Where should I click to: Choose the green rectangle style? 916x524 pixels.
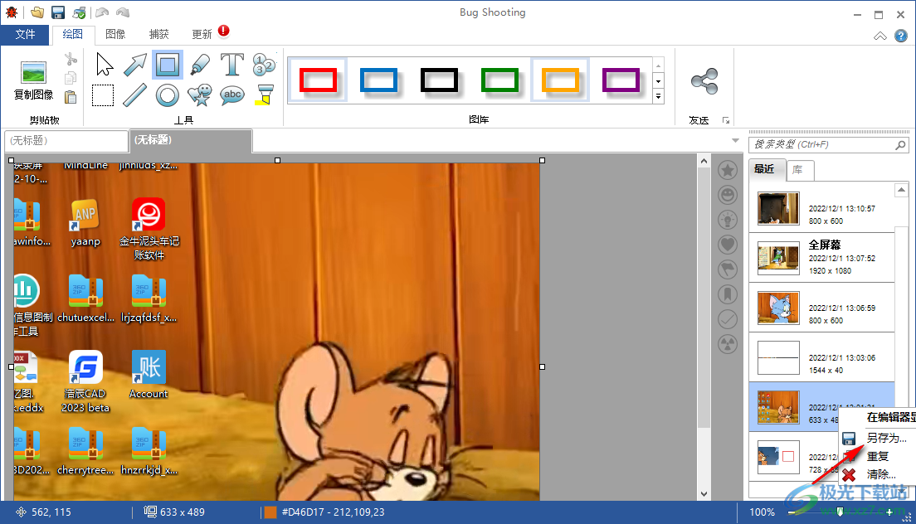(x=499, y=80)
